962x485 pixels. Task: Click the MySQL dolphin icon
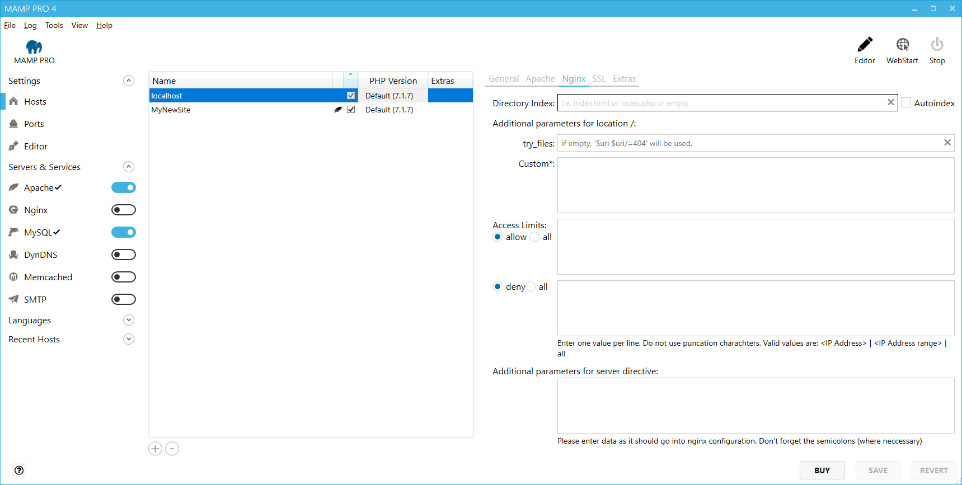14,232
